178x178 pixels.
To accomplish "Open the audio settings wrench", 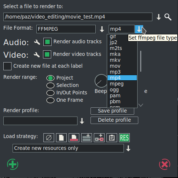I will coord(37,42).
